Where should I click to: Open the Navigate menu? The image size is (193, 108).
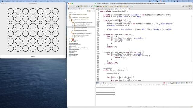point(35,1)
